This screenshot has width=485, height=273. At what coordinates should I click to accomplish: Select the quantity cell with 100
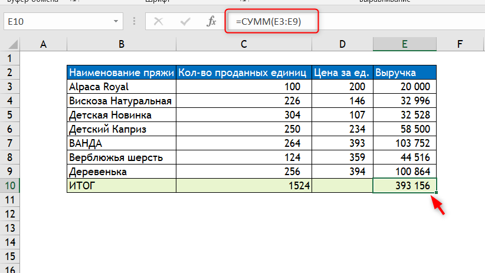point(244,87)
